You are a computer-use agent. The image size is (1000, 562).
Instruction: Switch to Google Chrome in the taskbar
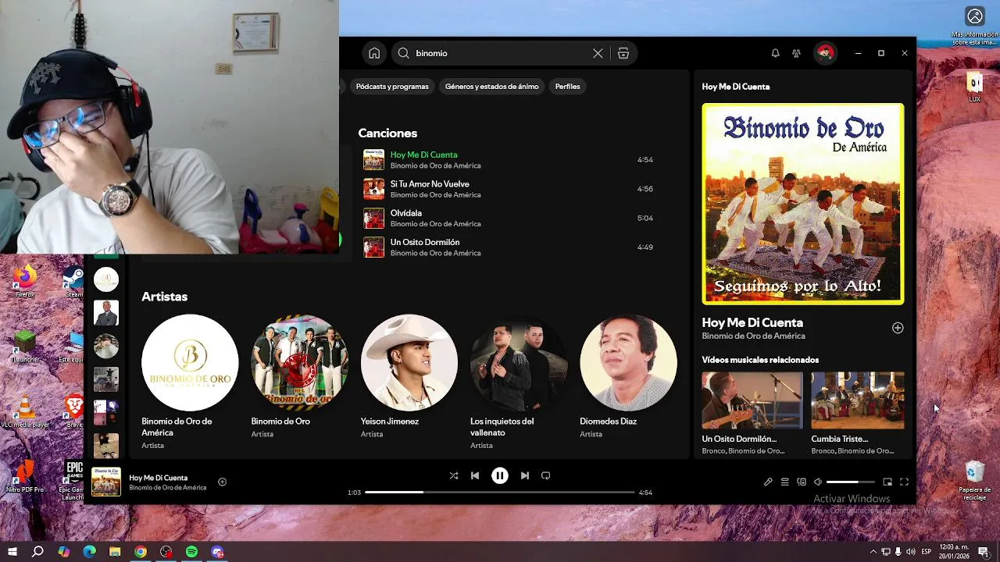coord(141,551)
